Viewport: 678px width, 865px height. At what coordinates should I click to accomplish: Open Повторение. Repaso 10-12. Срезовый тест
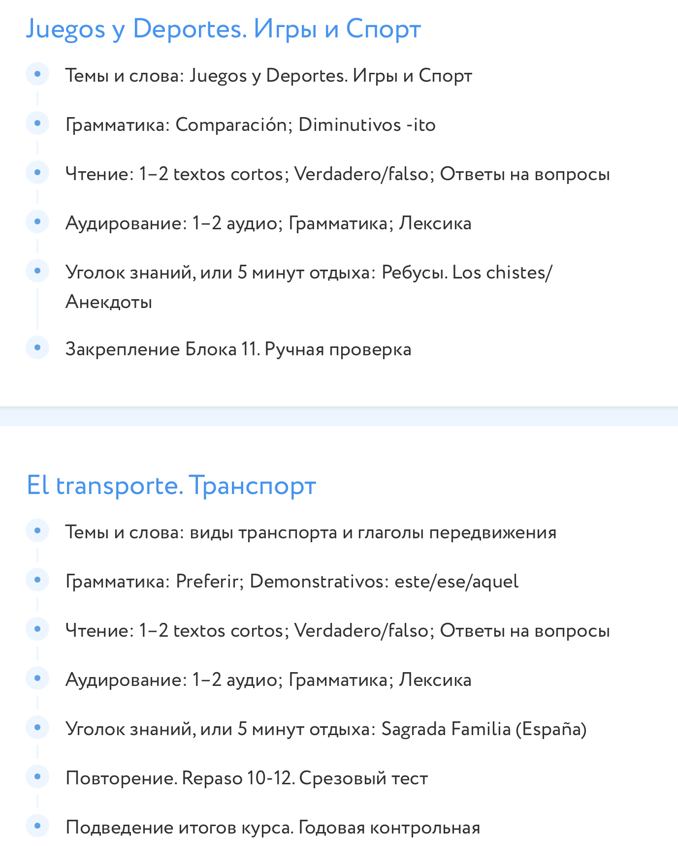coord(247,778)
